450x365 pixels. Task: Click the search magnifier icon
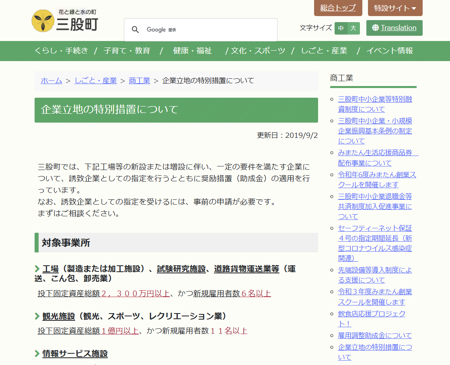135,30
